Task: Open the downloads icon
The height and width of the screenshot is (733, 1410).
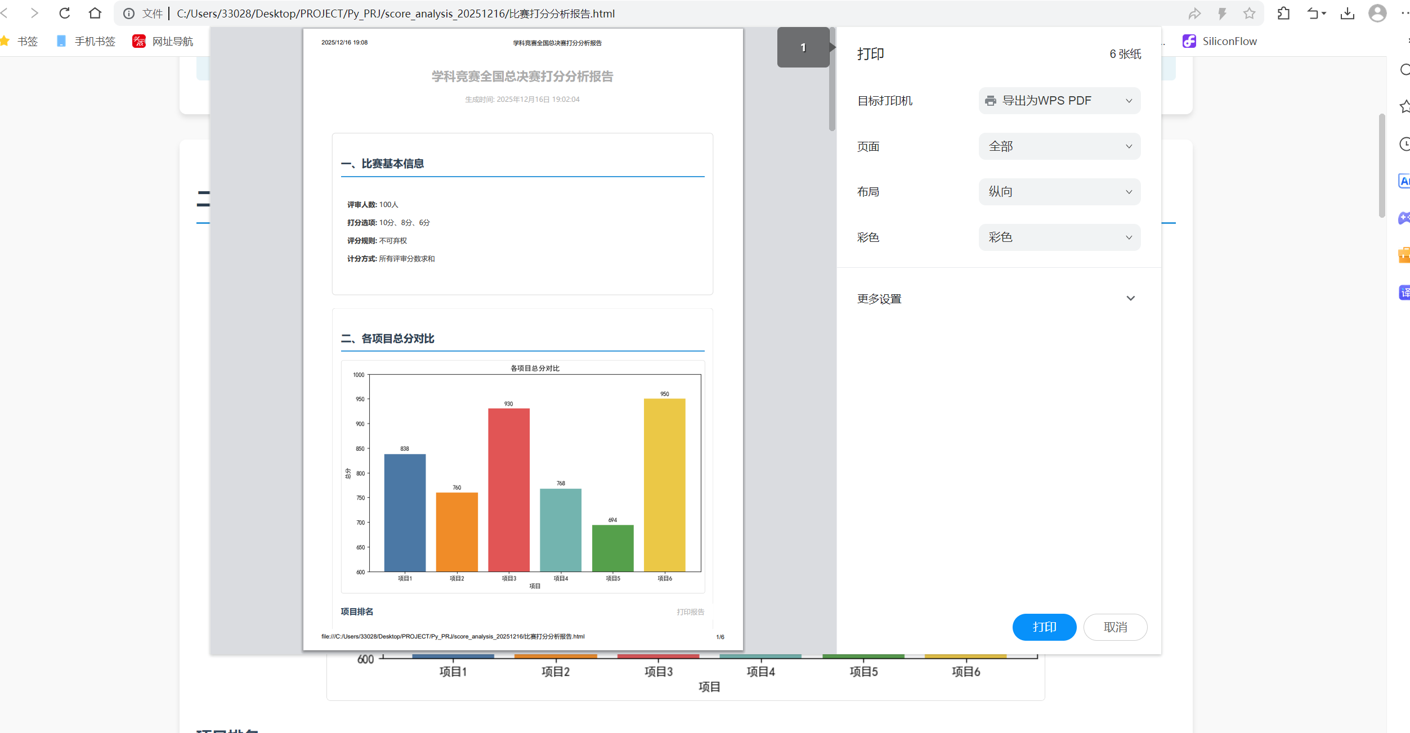Action: (x=1347, y=14)
